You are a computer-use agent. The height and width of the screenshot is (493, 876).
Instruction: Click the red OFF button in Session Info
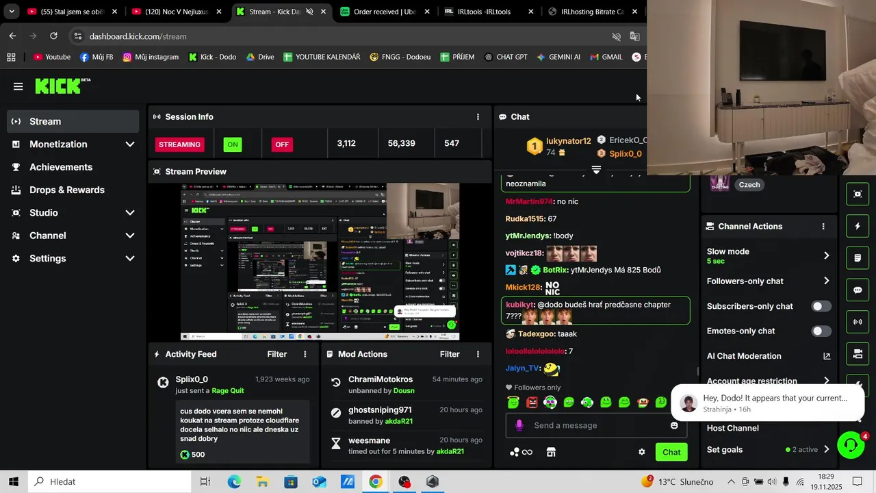click(282, 144)
